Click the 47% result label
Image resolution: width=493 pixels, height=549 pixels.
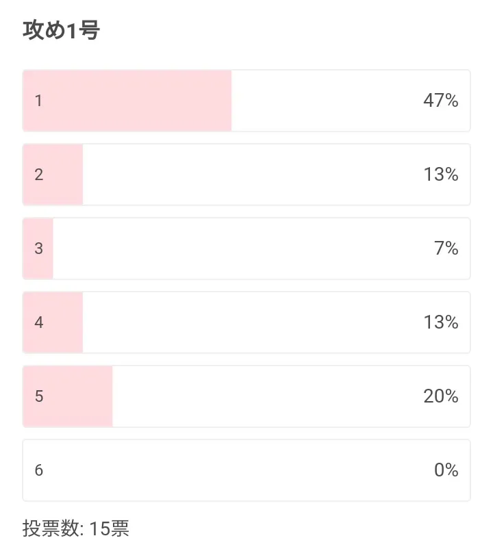click(x=440, y=101)
